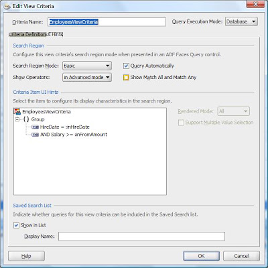This screenshot has height=268, width=268.
Task: Click the HireDate criteria item icon
Action: [x=35, y=127]
